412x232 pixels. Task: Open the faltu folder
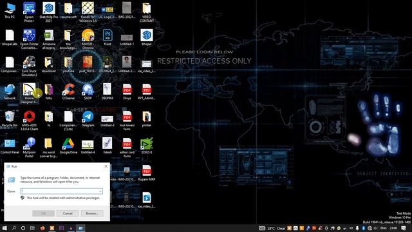click(49, 92)
